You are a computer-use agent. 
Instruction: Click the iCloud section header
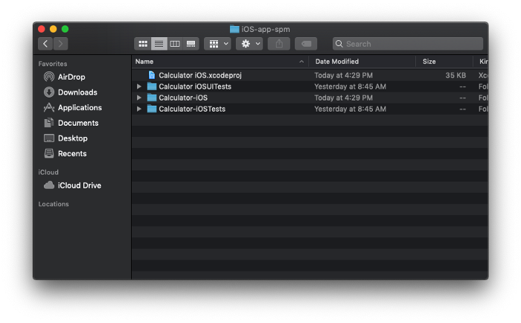coord(48,172)
